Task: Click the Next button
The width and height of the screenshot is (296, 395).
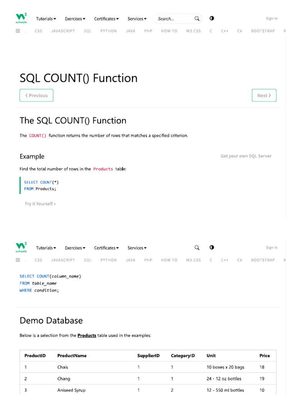Action: [264, 95]
